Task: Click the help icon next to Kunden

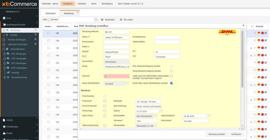Action: (35, 35)
